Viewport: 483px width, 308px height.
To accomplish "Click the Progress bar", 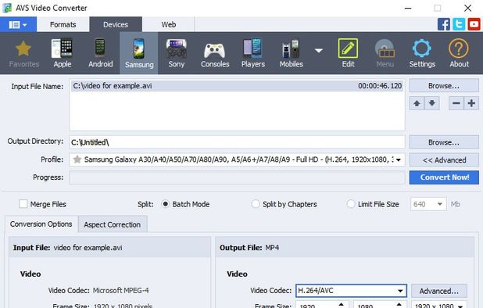I will [237, 177].
